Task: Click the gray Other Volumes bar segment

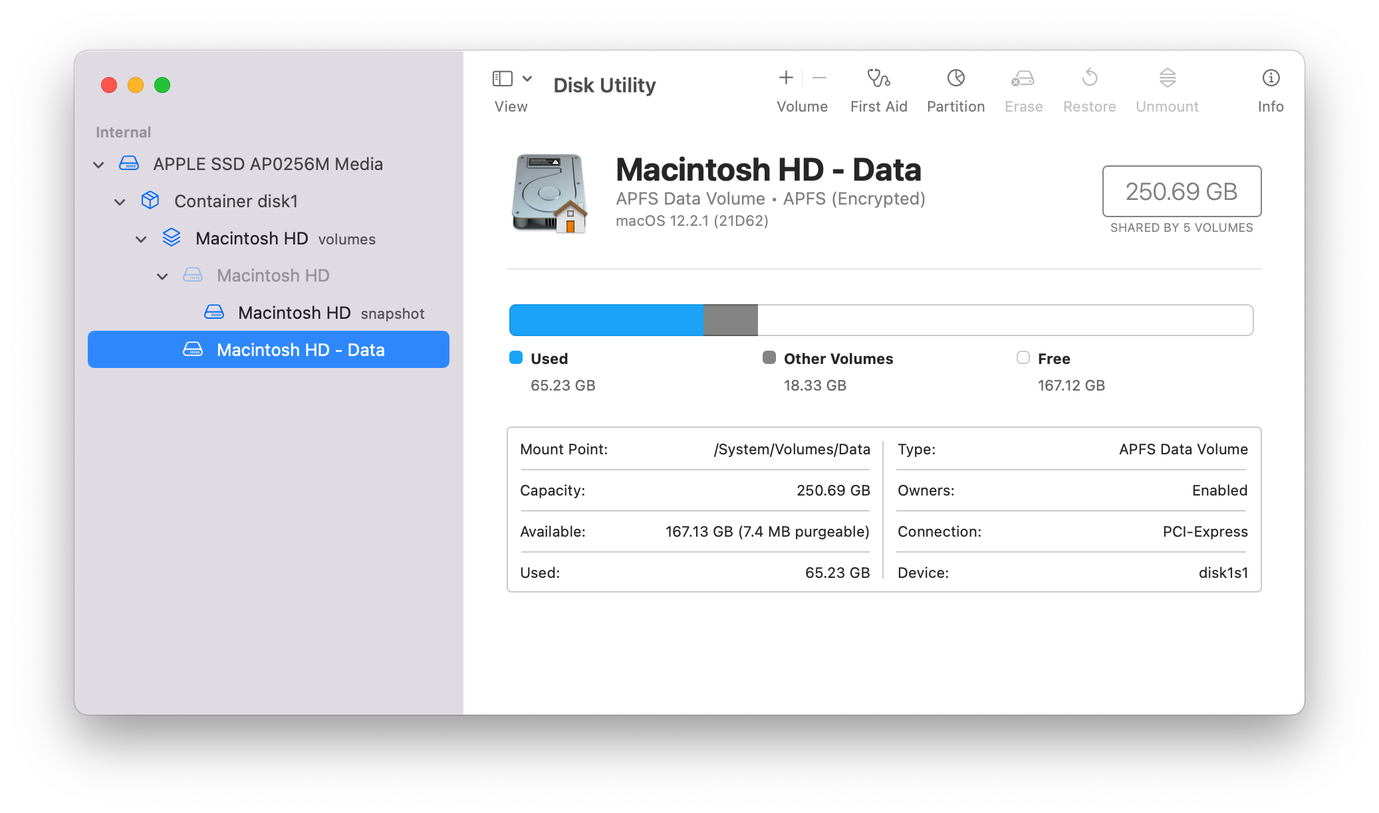Action: (x=730, y=320)
